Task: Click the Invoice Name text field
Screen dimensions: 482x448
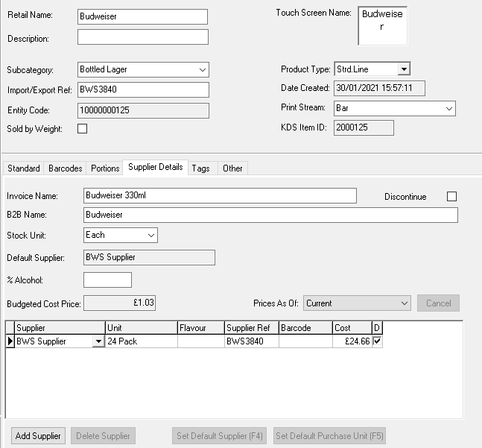Action: (x=220, y=195)
